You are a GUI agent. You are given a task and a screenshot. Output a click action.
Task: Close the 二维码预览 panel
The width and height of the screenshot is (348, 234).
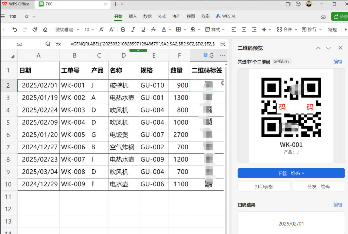coord(340,48)
